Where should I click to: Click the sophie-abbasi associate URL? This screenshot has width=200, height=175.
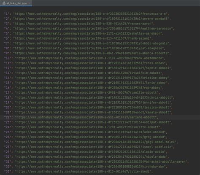[x=93, y=68]
